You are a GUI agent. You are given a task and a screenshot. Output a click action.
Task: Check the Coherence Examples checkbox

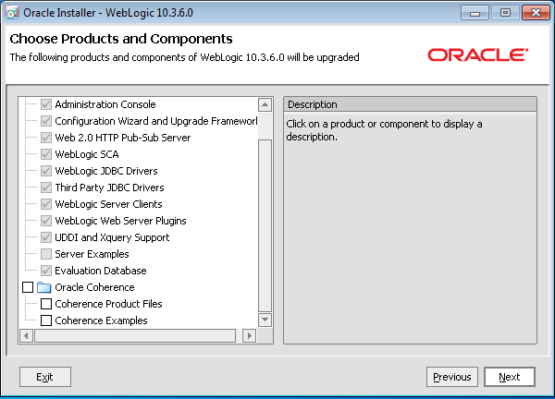pos(46,320)
